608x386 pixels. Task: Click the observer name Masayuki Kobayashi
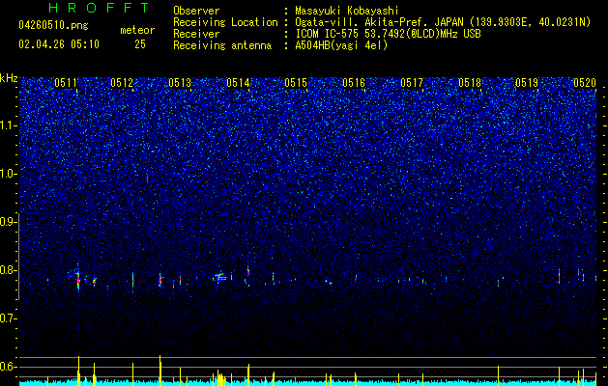pyautogui.click(x=347, y=11)
